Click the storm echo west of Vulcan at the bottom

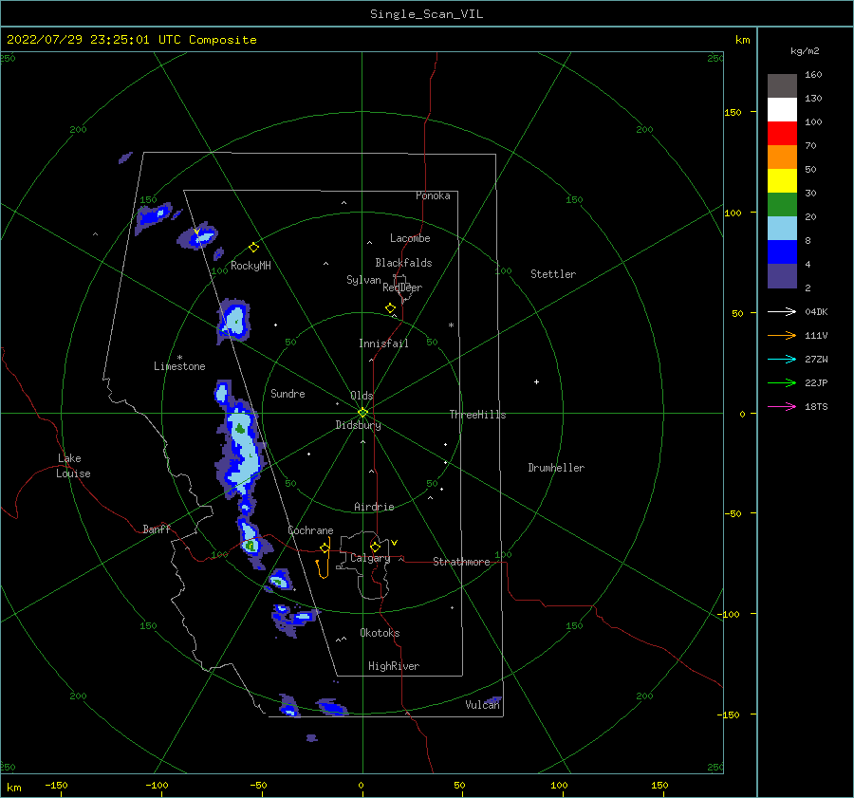(x=332, y=707)
